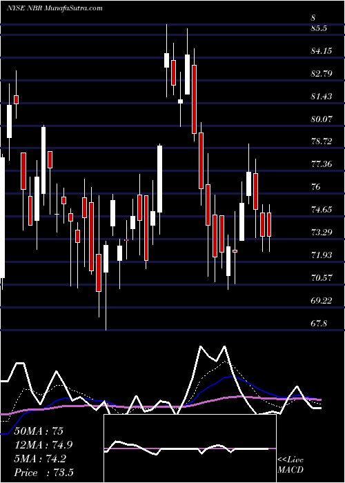
Task: Click the 81.43 price axis label
Action: pyautogui.click(x=322, y=97)
